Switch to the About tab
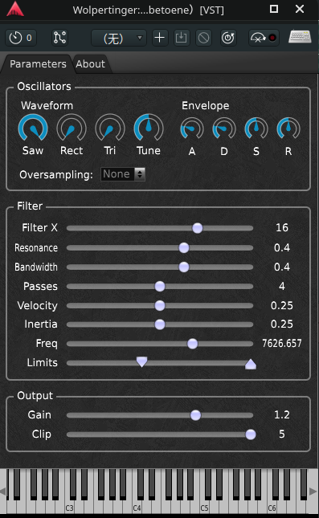This screenshot has width=319, height=518. tap(90, 63)
